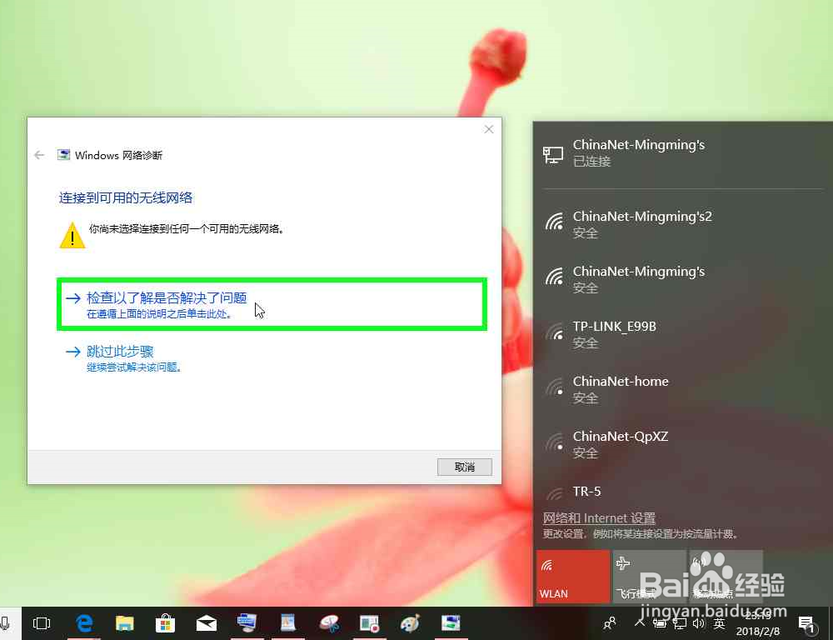Open the Steps Recorder taskbar icon
Viewport: 833px width, 640px height.
point(369,623)
